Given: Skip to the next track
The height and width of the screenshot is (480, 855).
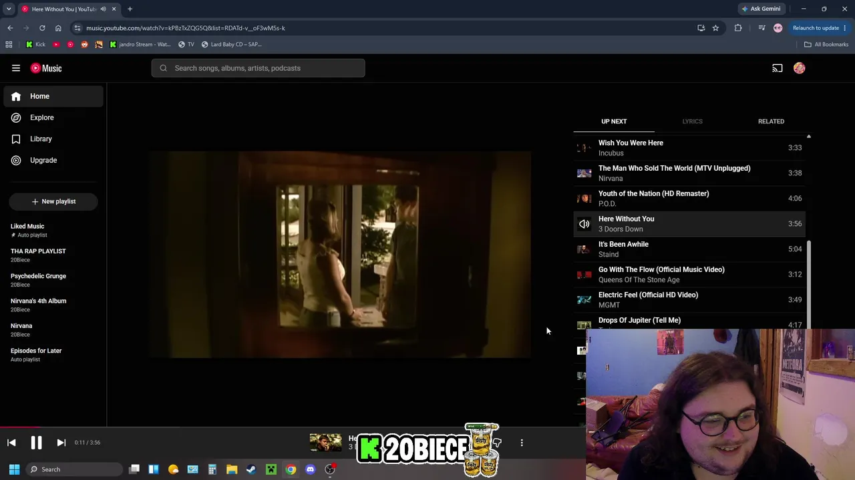Looking at the screenshot, I should [x=61, y=443].
